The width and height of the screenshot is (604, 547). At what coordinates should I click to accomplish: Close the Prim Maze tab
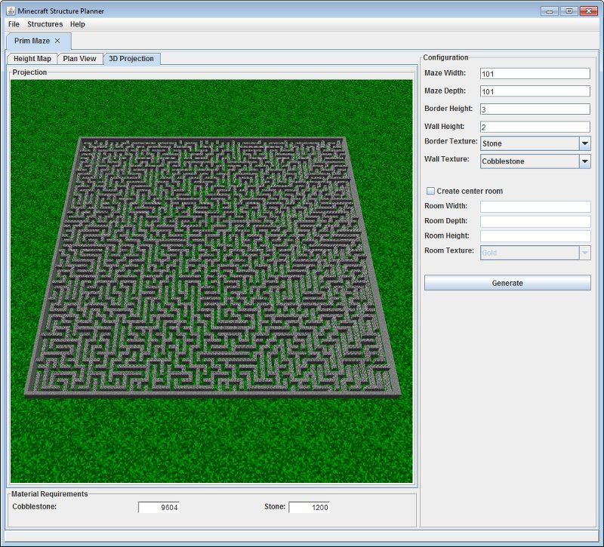coord(57,41)
